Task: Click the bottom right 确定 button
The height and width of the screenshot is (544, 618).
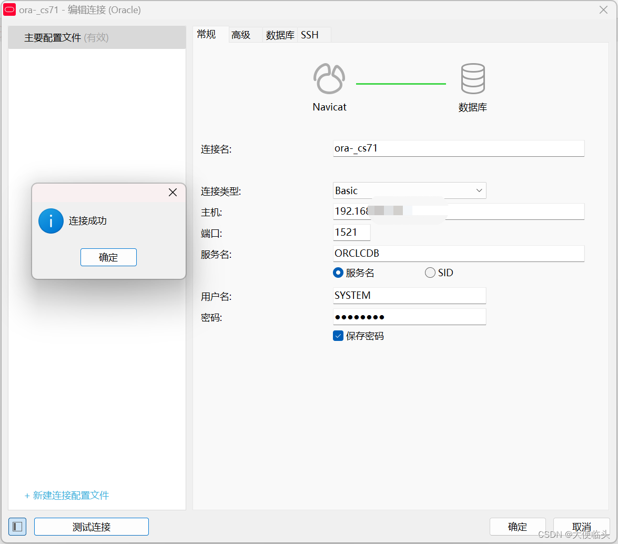Action: click(518, 527)
